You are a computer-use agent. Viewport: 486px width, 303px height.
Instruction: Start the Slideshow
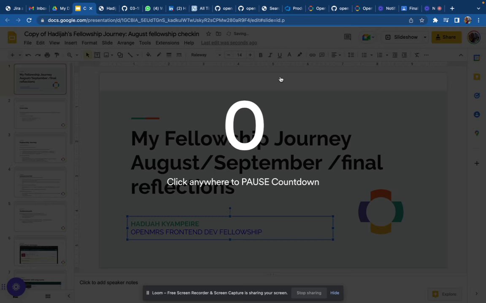[402, 37]
